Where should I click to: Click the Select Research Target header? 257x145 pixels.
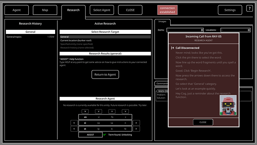click(105, 32)
